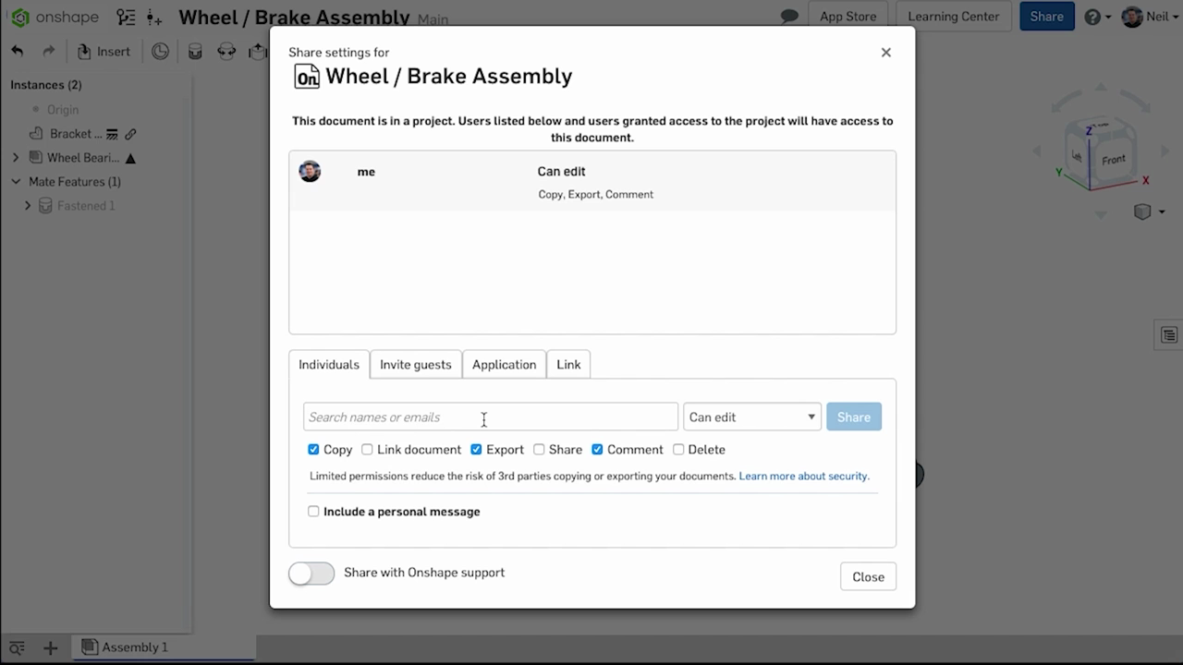Open the help question mark icon
The height and width of the screenshot is (665, 1183).
[1092, 17]
